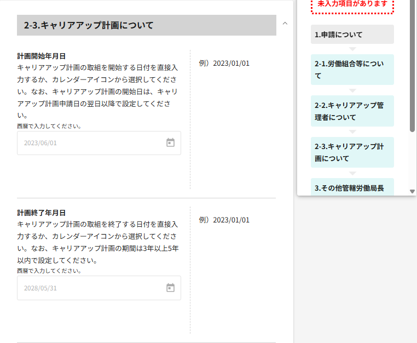Focus the start date field showing 2023/06/01
417x343 pixels.
pyautogui.click(x=90, y=143)
